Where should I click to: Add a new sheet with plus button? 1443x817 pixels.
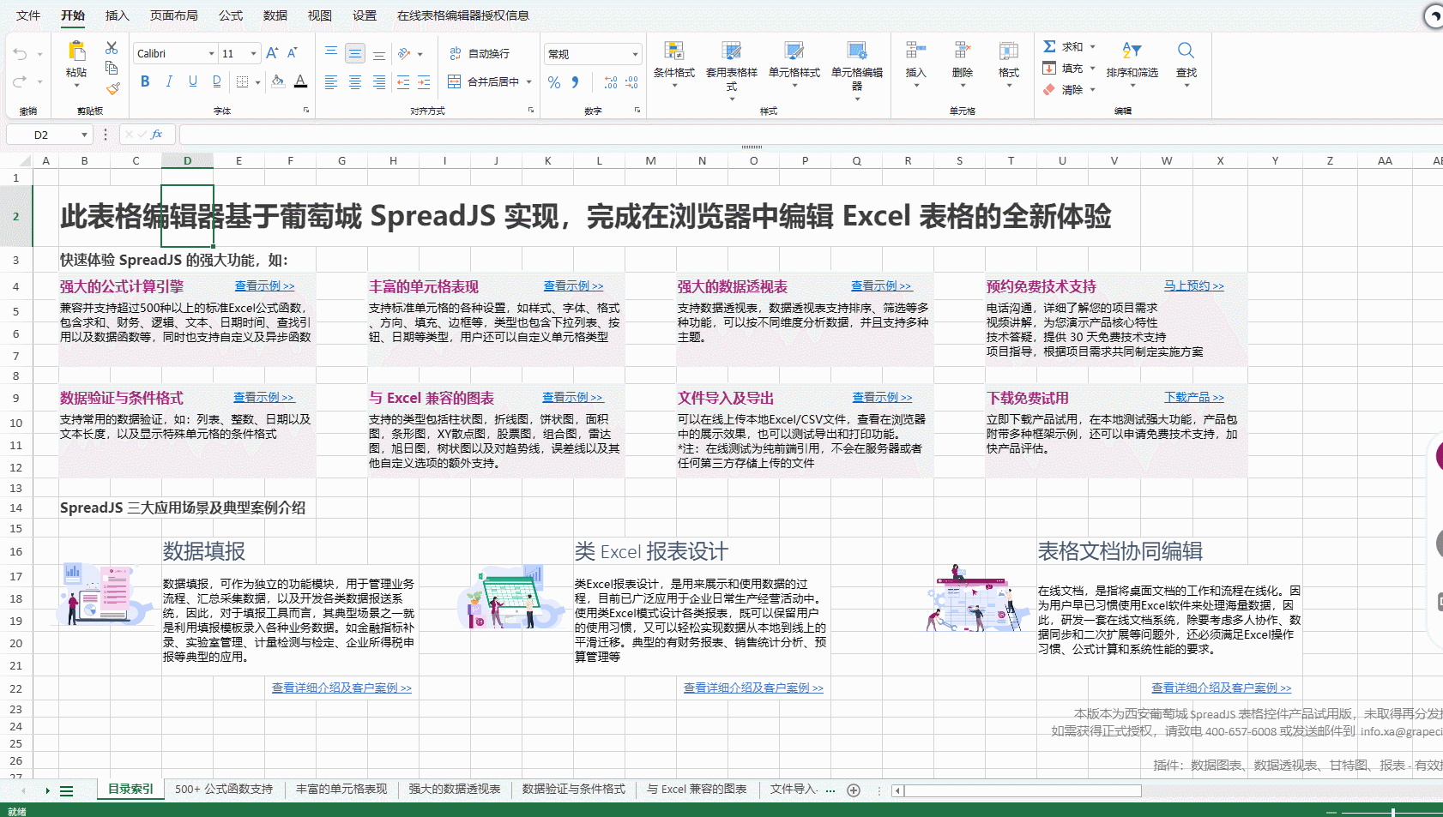pos(854,790)
